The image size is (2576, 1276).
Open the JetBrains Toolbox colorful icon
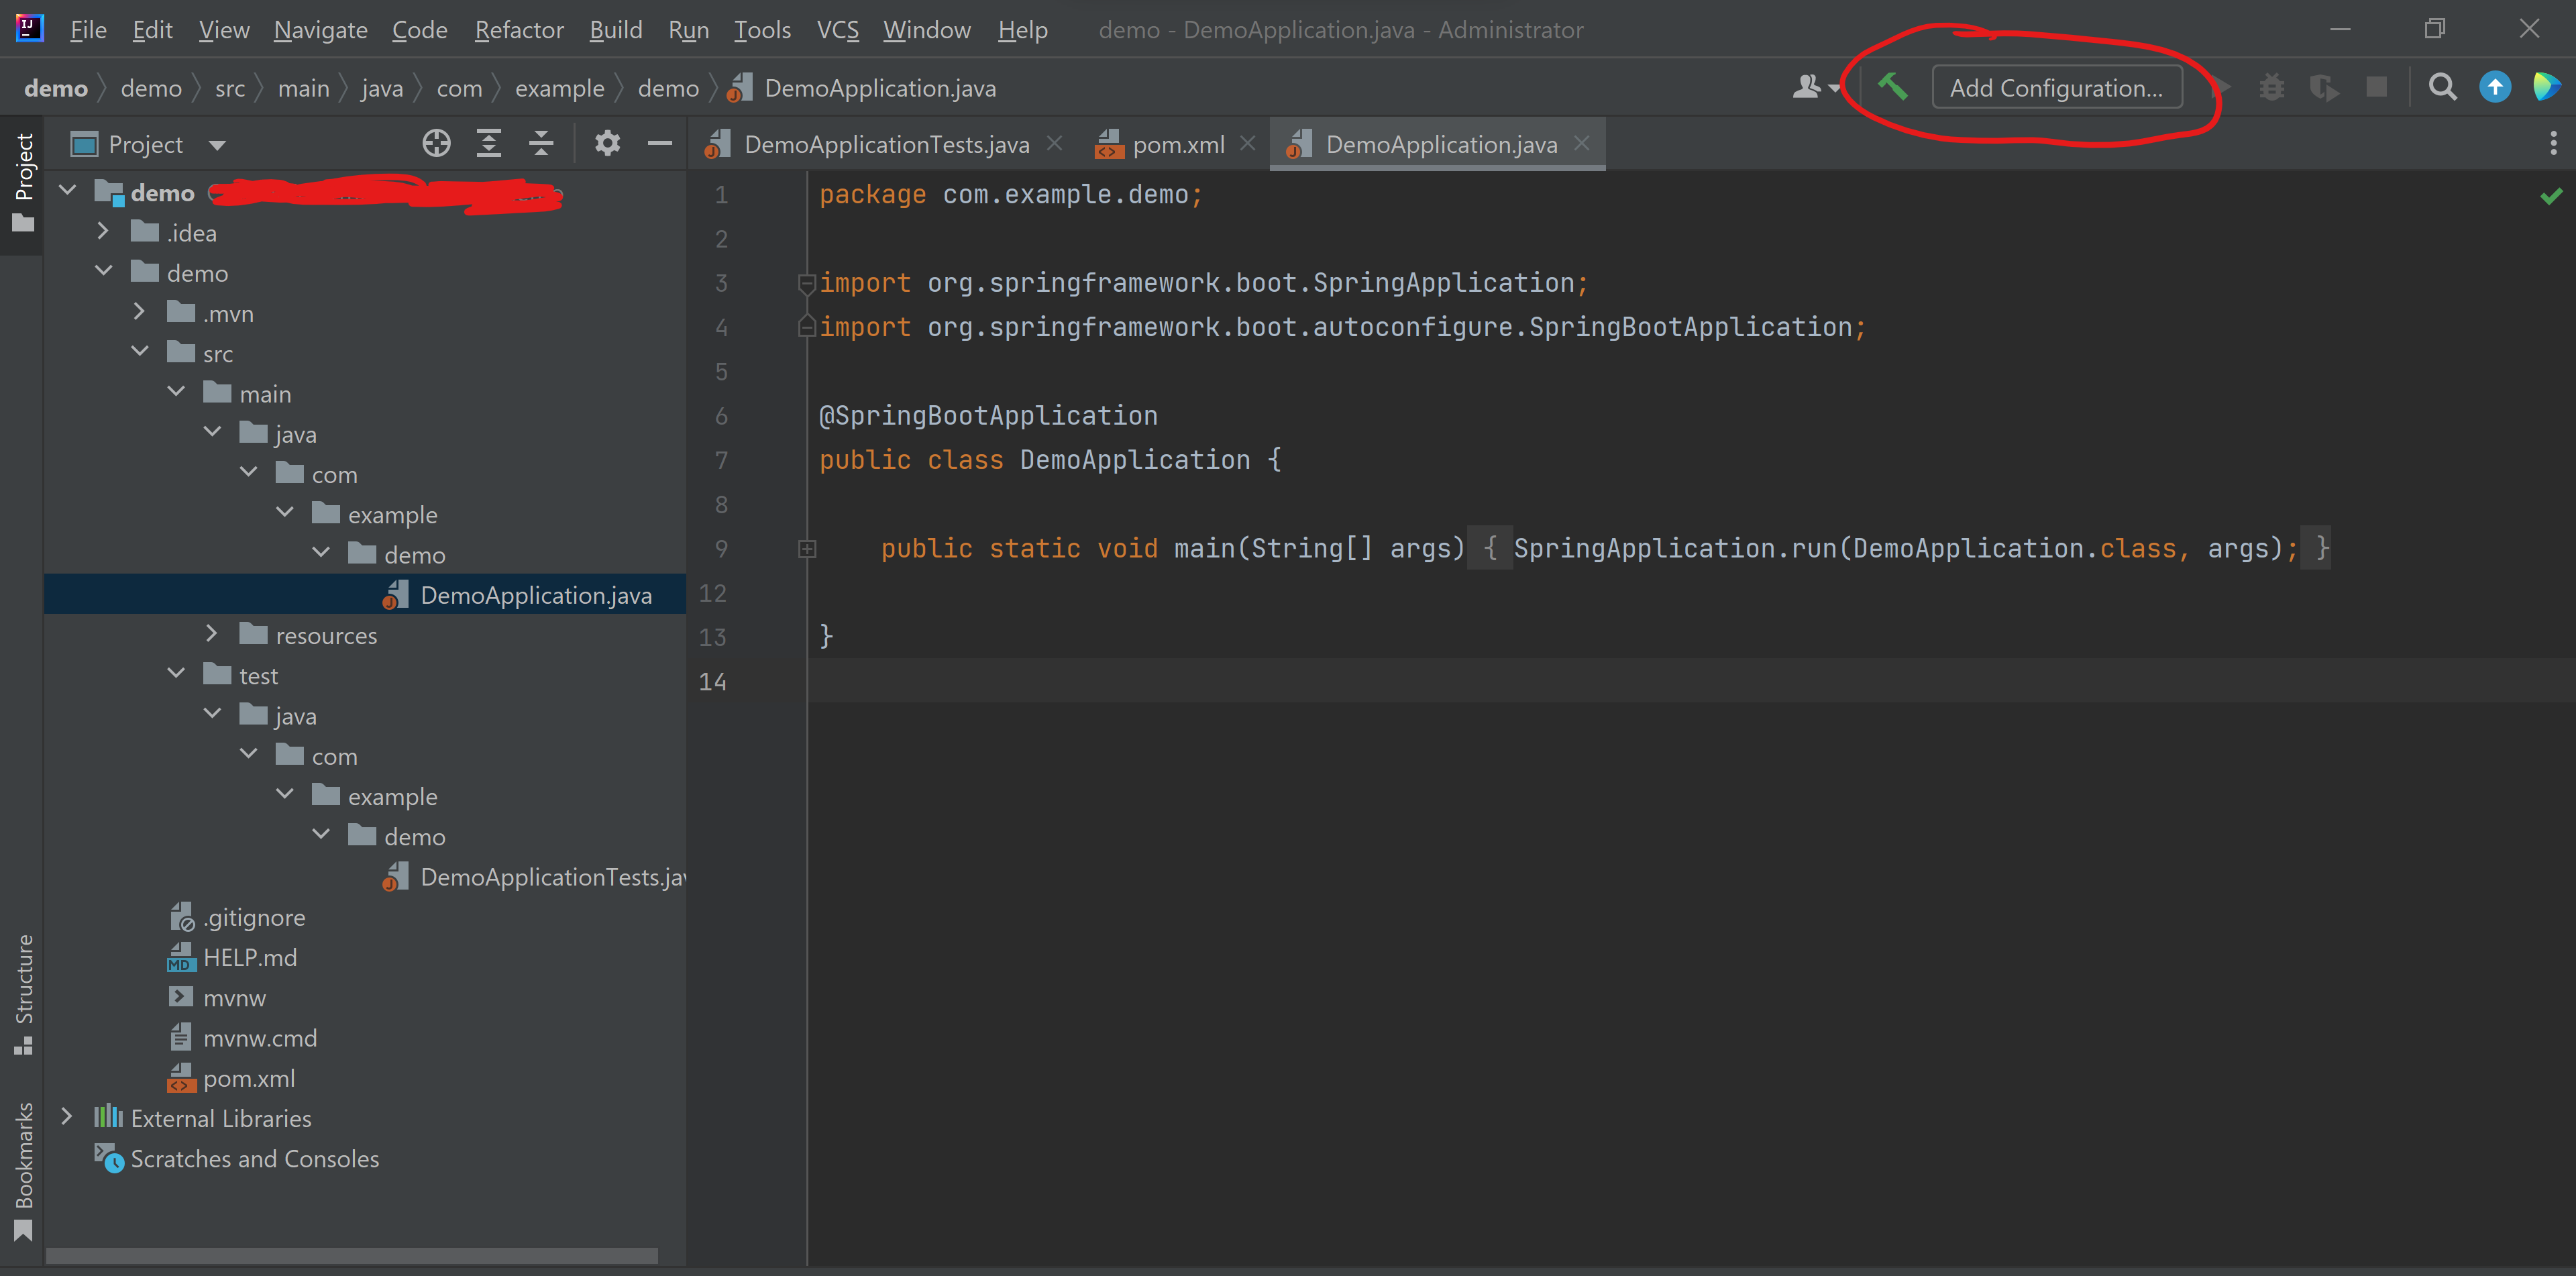click(x=2547, y=88)
